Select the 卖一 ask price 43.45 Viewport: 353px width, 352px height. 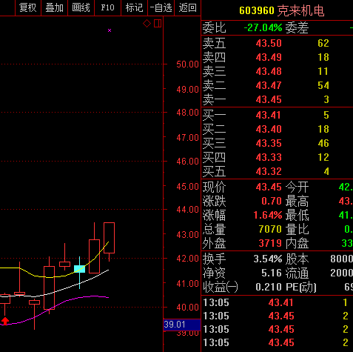pos(269,99)
